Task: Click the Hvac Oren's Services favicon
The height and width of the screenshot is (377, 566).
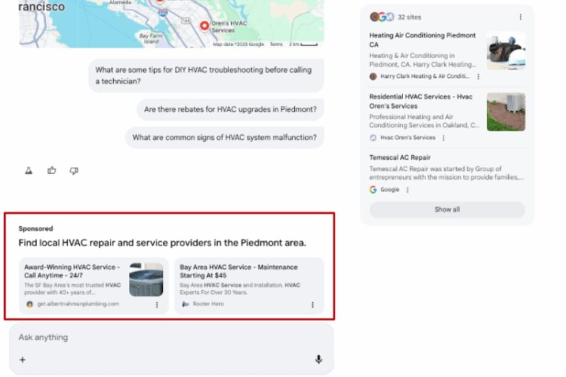Action: coord(372,138)
